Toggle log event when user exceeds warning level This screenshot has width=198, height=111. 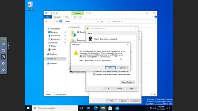pos(94,74)
